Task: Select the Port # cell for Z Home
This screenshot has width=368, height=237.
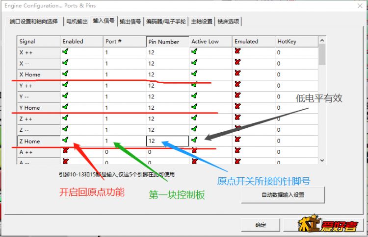Action: 125,141
